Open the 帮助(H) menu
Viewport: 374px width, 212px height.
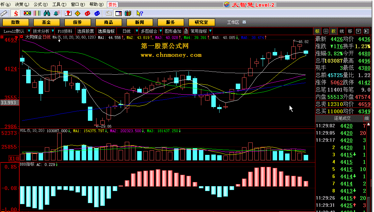(x=97, y=4)
